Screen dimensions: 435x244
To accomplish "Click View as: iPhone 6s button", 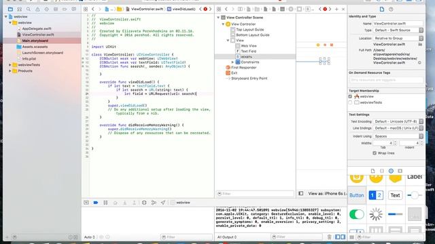I will pyautogui.click(x=328, y=193).
